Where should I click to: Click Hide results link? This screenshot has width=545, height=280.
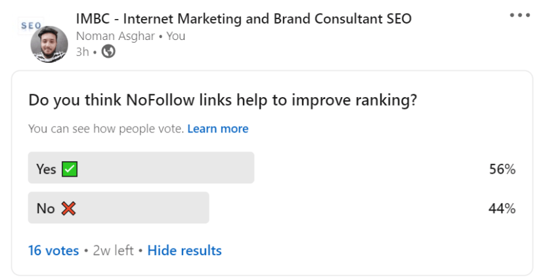185,250
